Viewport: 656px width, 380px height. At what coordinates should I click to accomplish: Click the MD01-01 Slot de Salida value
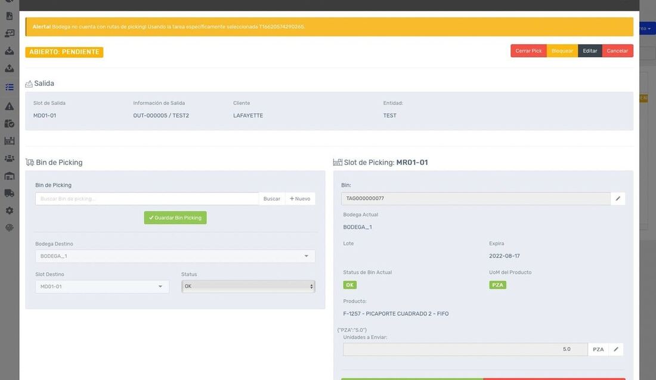pos(45,116)
